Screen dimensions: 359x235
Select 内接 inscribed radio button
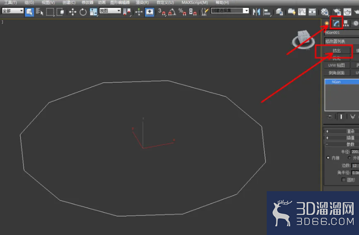tap(328, 158)
